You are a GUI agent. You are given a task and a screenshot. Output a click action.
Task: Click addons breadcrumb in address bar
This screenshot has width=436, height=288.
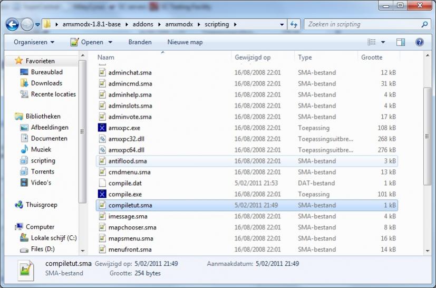143,24
